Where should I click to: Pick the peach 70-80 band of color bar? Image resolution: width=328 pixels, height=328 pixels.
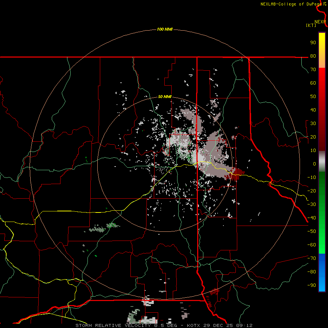tap(322, 63)
